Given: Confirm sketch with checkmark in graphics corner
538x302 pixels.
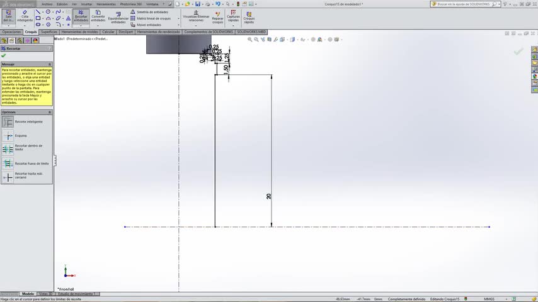Looking at the screenshot, I should coord(518,52).
